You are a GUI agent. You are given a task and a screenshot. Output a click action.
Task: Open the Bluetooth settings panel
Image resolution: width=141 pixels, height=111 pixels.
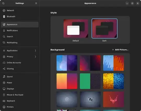coord(20,16)
